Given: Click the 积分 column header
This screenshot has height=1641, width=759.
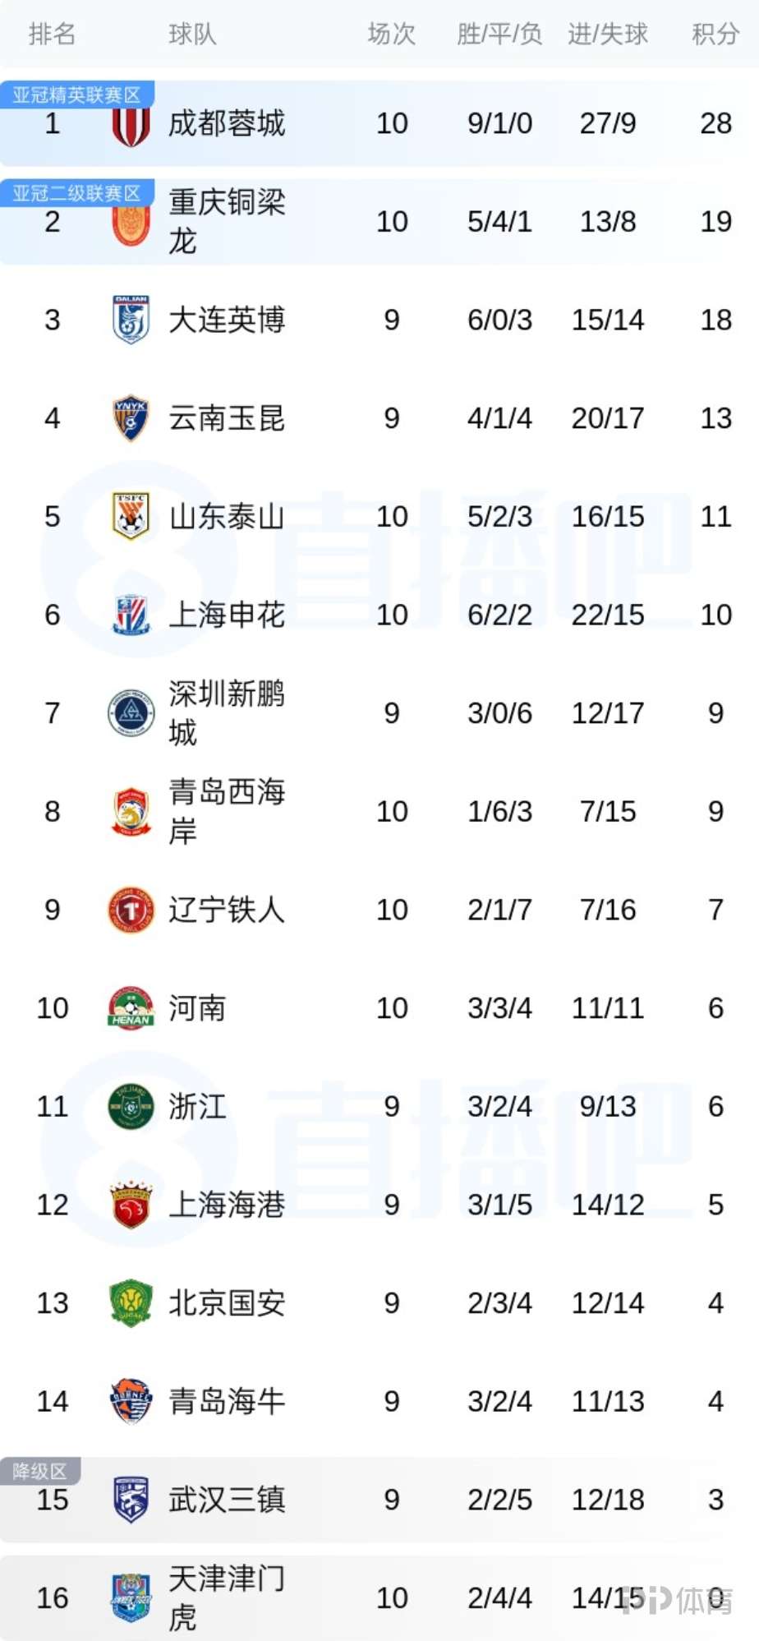Looking at the screenshot, I should point(715,34).
